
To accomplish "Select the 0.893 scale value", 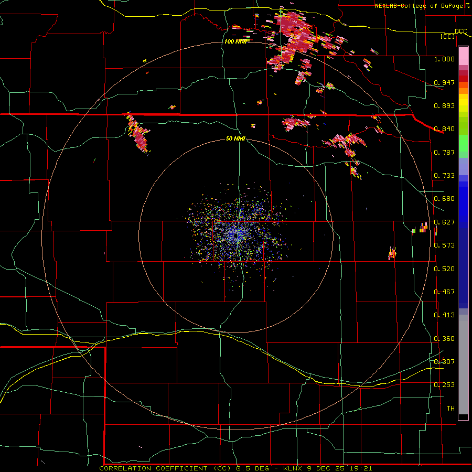I will (444, 105).
